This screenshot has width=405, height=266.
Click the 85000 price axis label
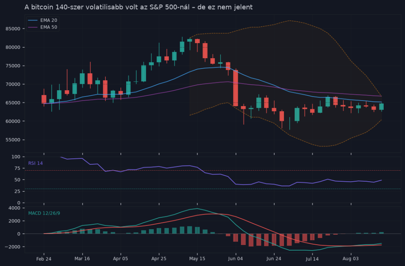coord(13,28)
